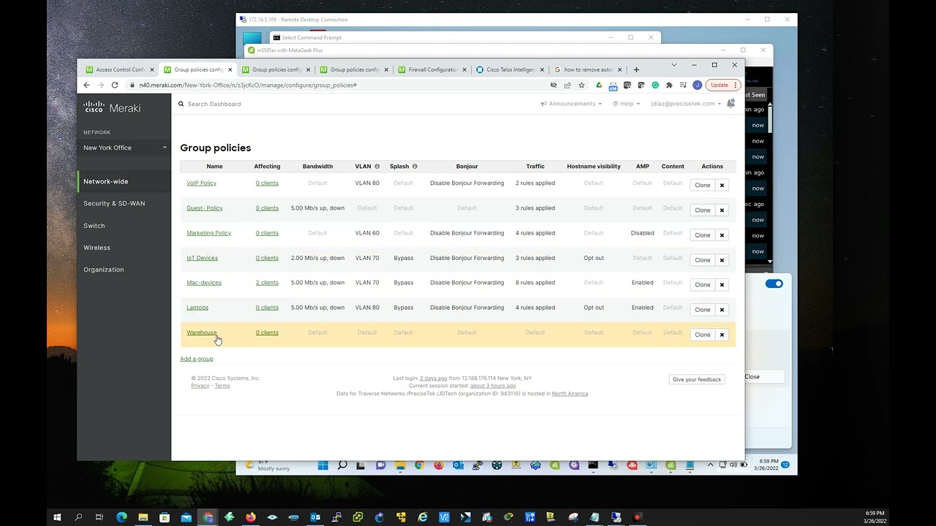Image resolution: width=936 pixels, height=526 pixels.
Task: Open Windows Start on host taskbar
Action: [57, 517]
